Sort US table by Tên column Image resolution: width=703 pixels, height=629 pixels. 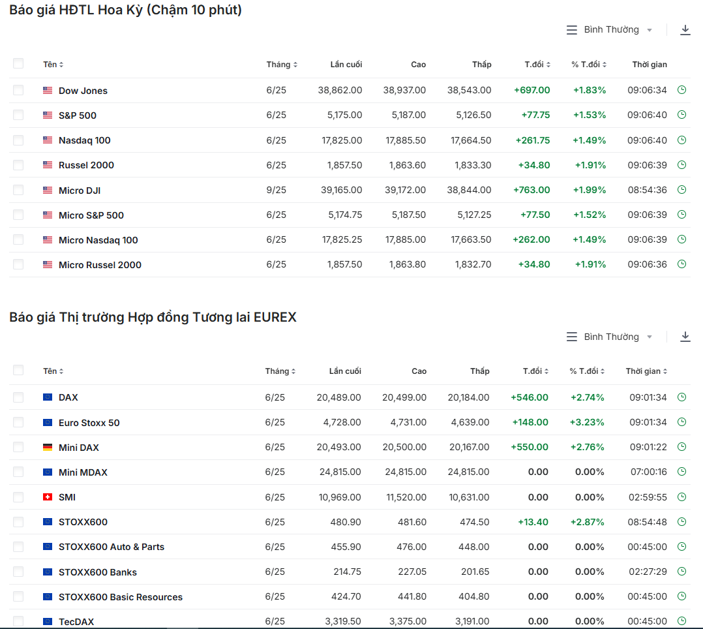(x=53, y=65)
